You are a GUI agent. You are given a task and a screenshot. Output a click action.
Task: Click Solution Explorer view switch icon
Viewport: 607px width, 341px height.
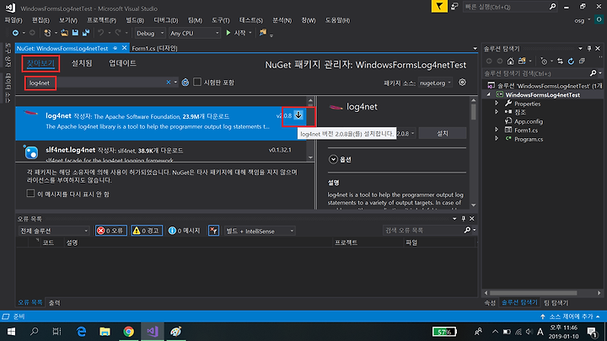click(522, 61)
